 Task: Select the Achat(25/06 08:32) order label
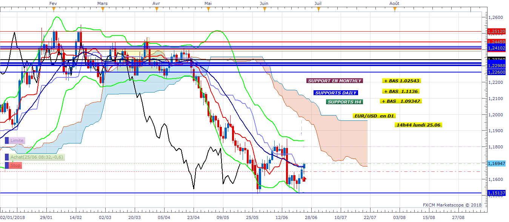pyautogui.click(x=37, y=157)
